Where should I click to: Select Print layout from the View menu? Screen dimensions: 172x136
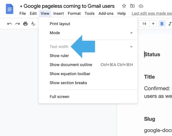pyautogui.click(x=60, y=24)
